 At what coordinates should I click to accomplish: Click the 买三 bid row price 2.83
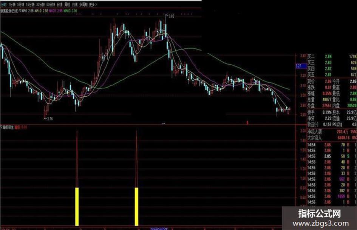tap(328, 63)
